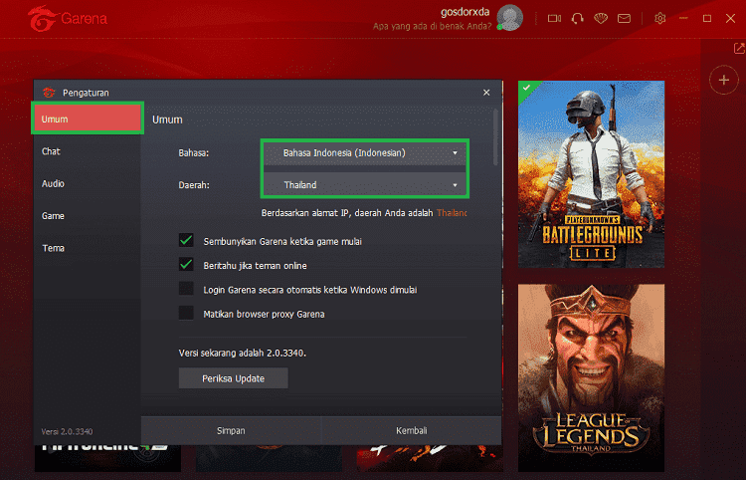Click the Simpan button
This screenshot has width=746, height=480.
pyautogui.click(x=231, y=430)
